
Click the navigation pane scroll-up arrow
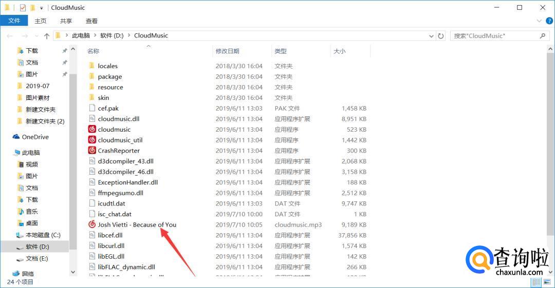point(73,49)
